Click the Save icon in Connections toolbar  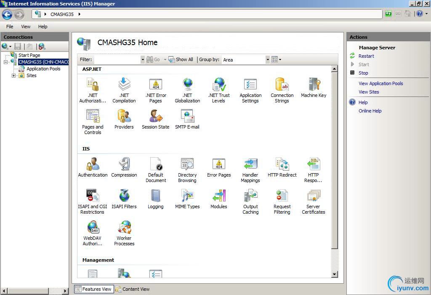(x=18, y=46)
